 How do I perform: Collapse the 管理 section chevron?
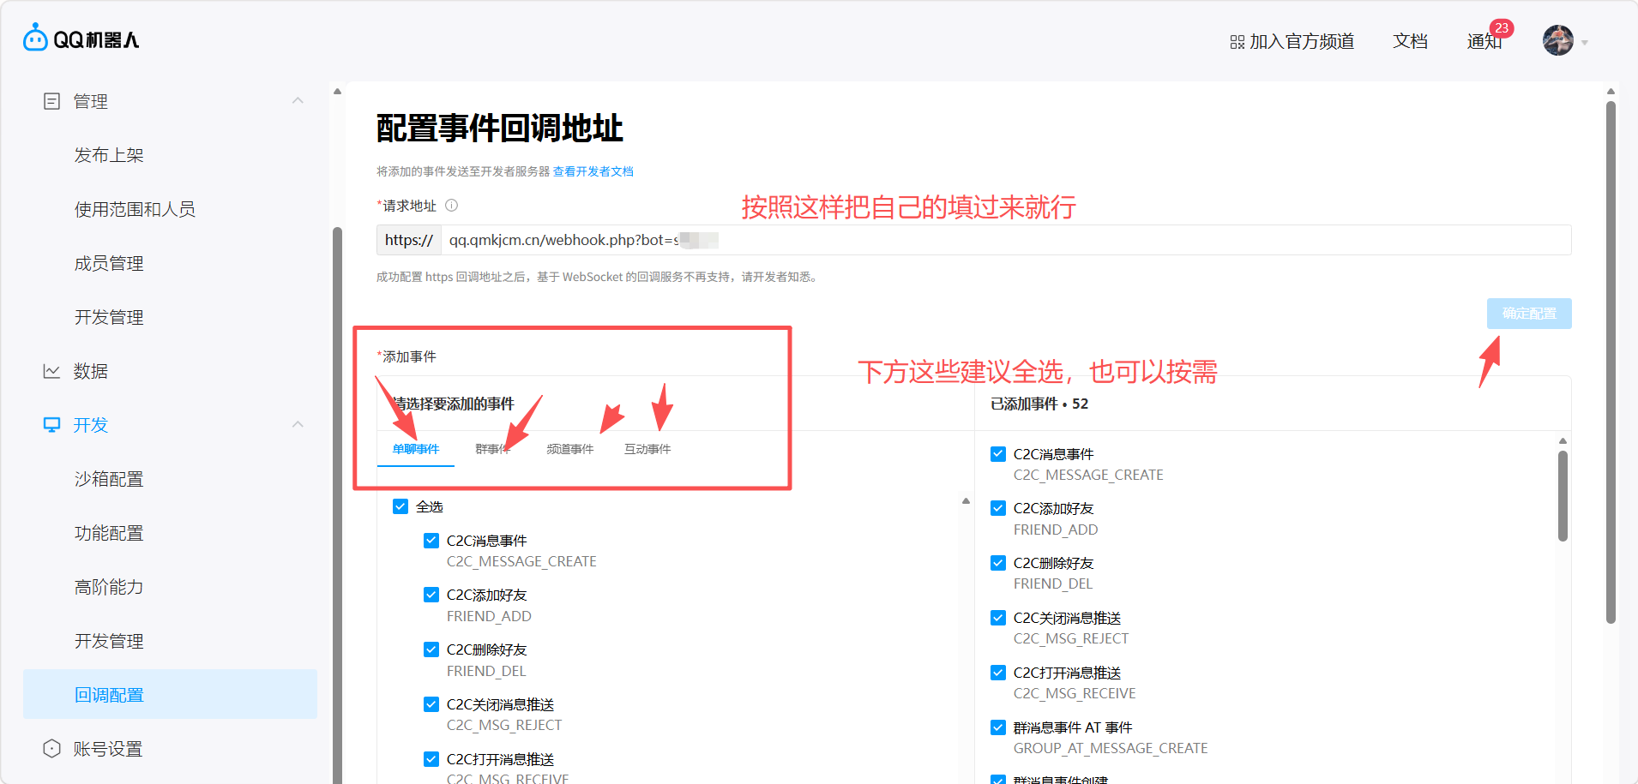tap(298, 100)
